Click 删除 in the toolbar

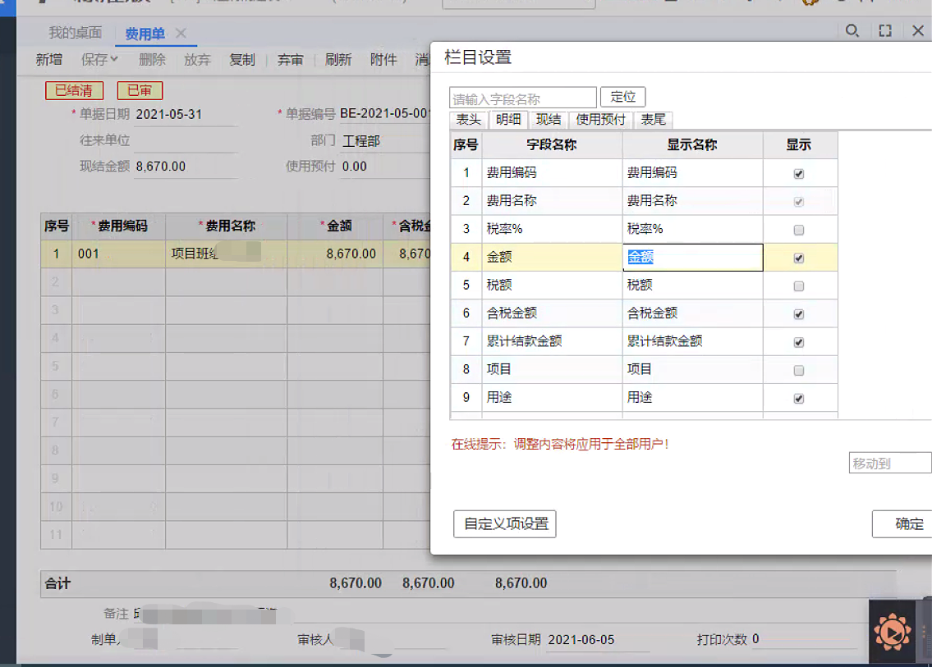coord(152,59)
